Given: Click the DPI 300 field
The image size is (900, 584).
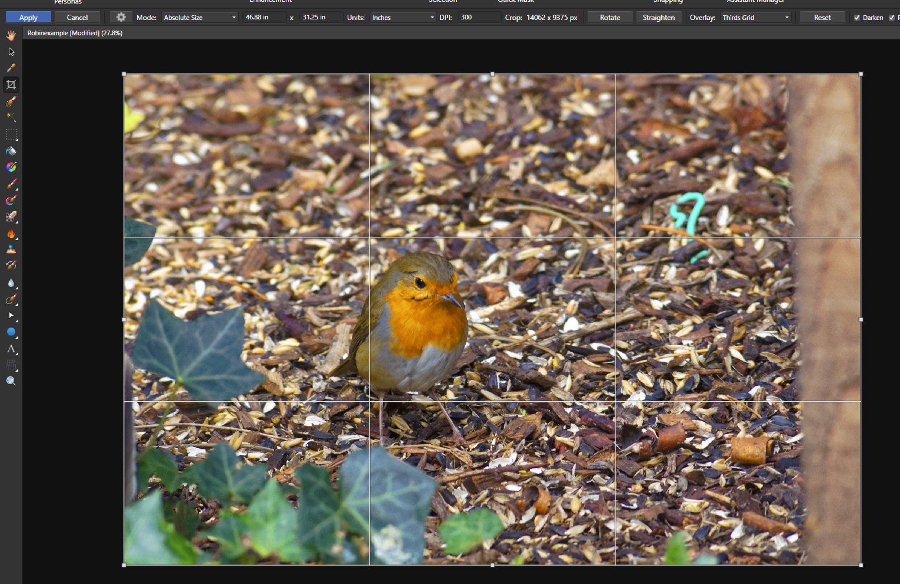Looking at the screenshot, I should click(479, 18).
